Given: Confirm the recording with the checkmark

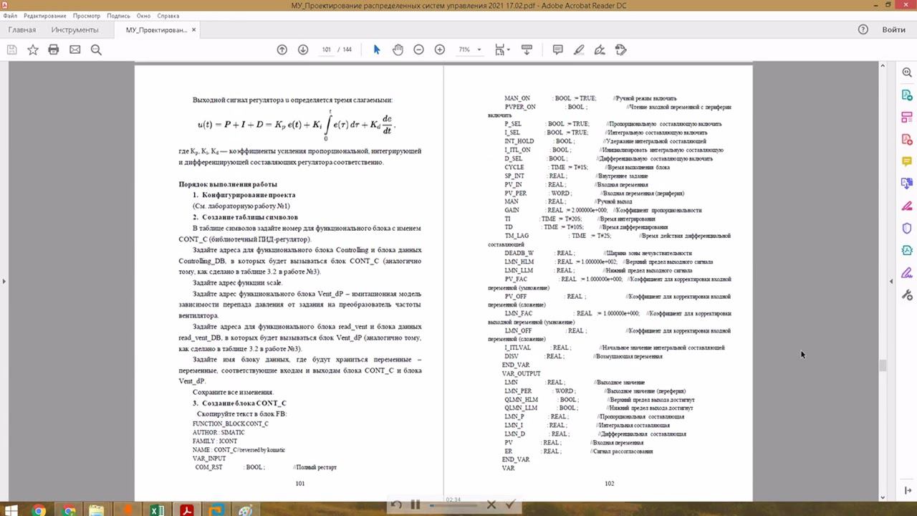Looking at the screenshot, I should pyautogui.click(x=511, y=505).
